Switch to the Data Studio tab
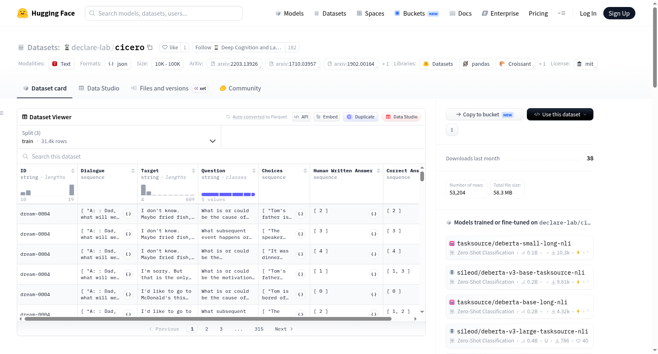 (x=99, y=88)
